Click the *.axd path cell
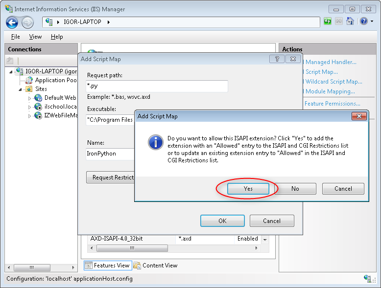 pos(185,239)
